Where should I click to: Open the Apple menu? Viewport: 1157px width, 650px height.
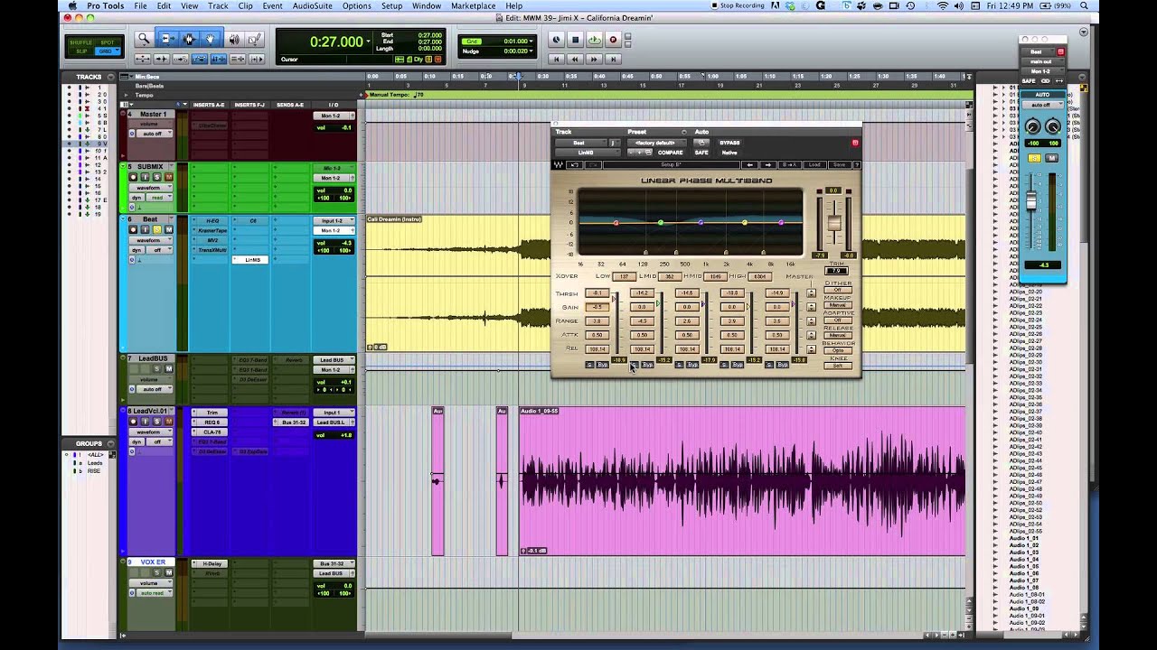[73, 5]
